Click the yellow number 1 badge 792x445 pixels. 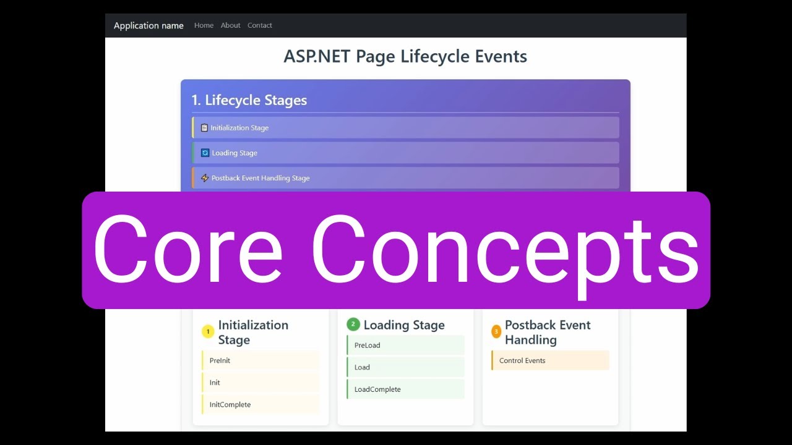[x=208, y=332]
